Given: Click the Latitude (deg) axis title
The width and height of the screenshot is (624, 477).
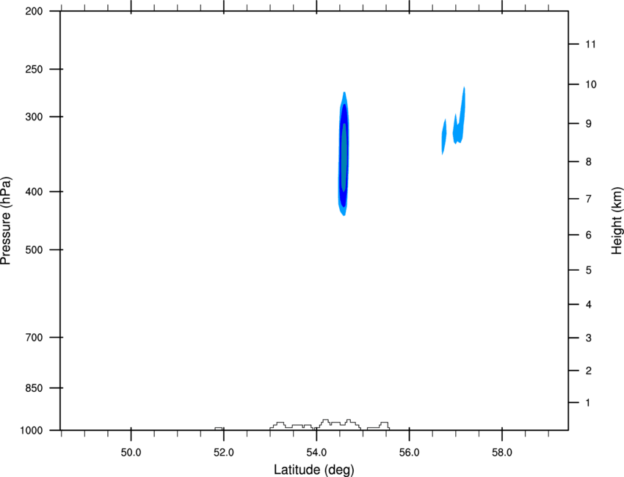Looking at the screenshot, I should pos(313,470).
